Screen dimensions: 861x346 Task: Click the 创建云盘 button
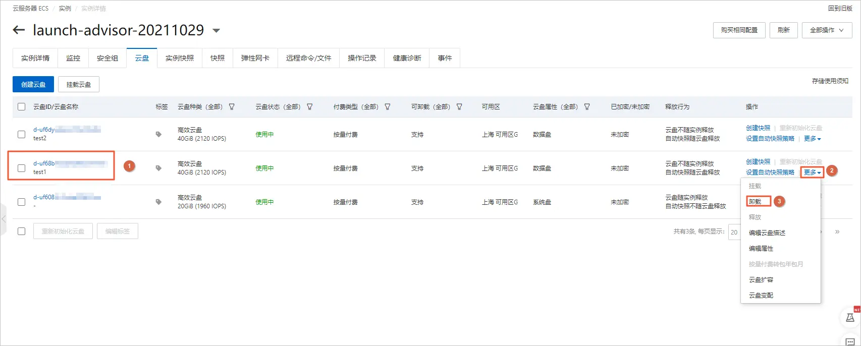click(x=33, y=85)
